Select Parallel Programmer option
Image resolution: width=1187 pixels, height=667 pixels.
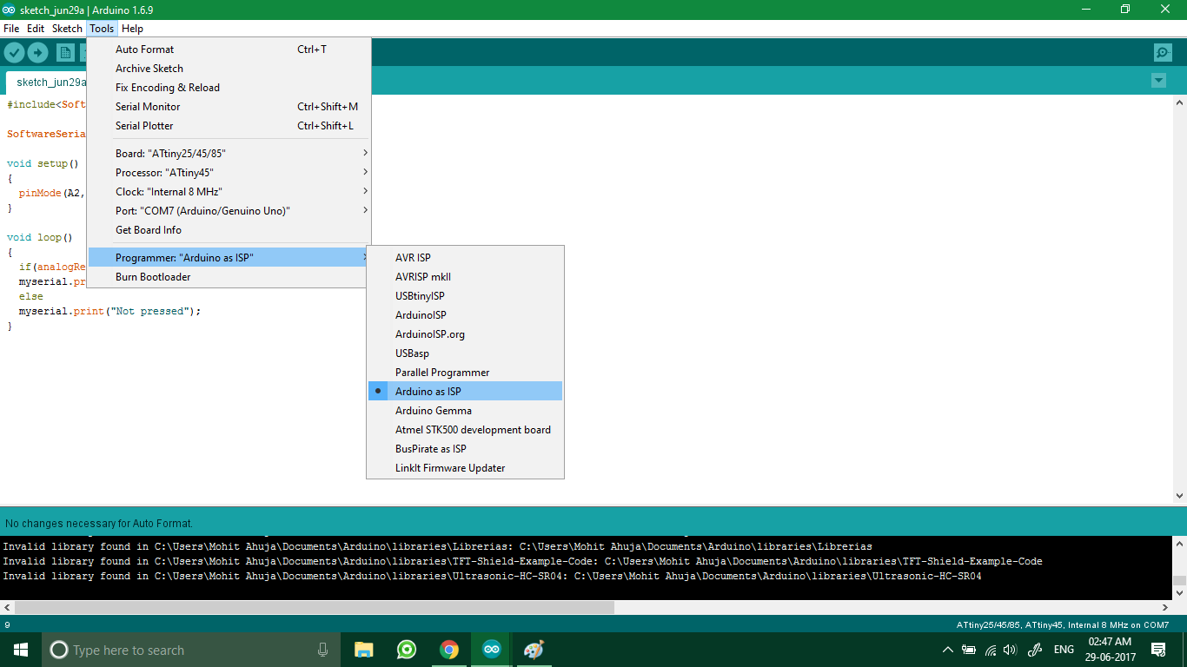point(465,373)
